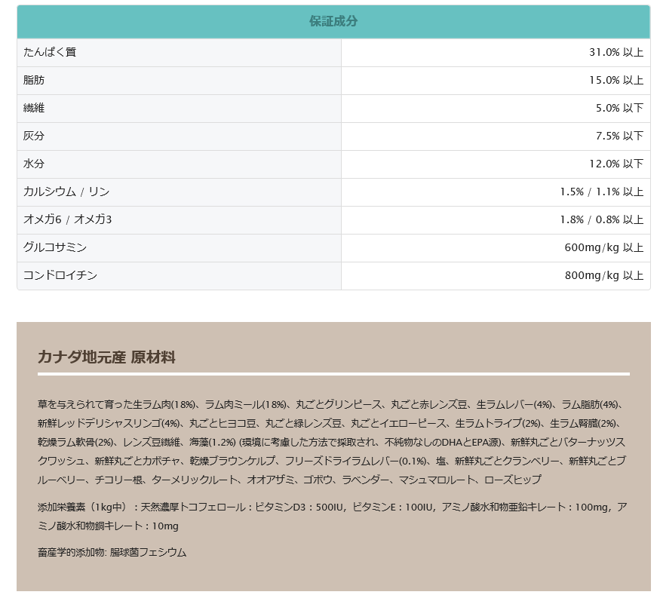The height and width of the screenshot is (601, 660).
Task: Click the 保証成分 table header
Action: 333,21
